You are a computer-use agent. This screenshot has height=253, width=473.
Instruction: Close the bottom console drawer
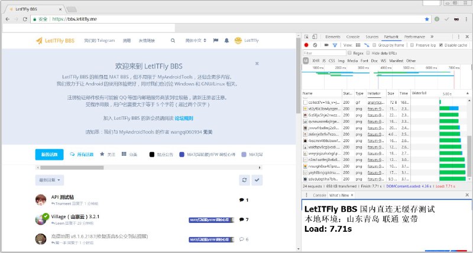(x=467, y=195)
